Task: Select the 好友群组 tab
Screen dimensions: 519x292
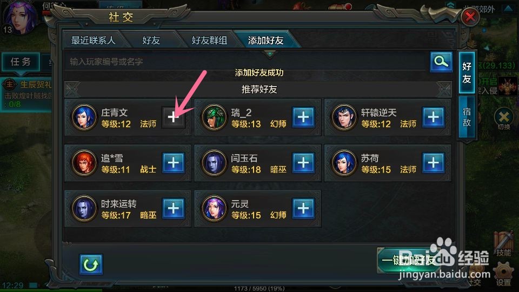Action: click(x=209, y=41)
